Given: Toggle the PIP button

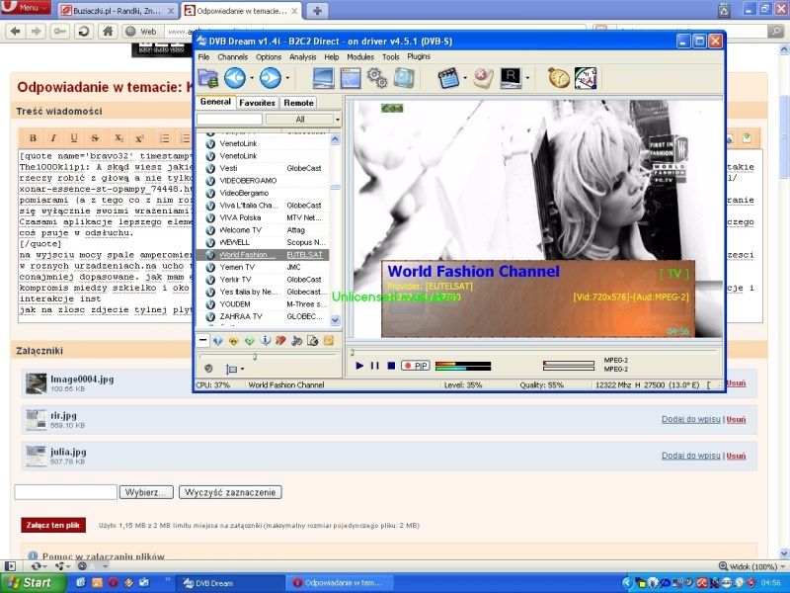Looking at the screenshot, I should click(416, 366).
